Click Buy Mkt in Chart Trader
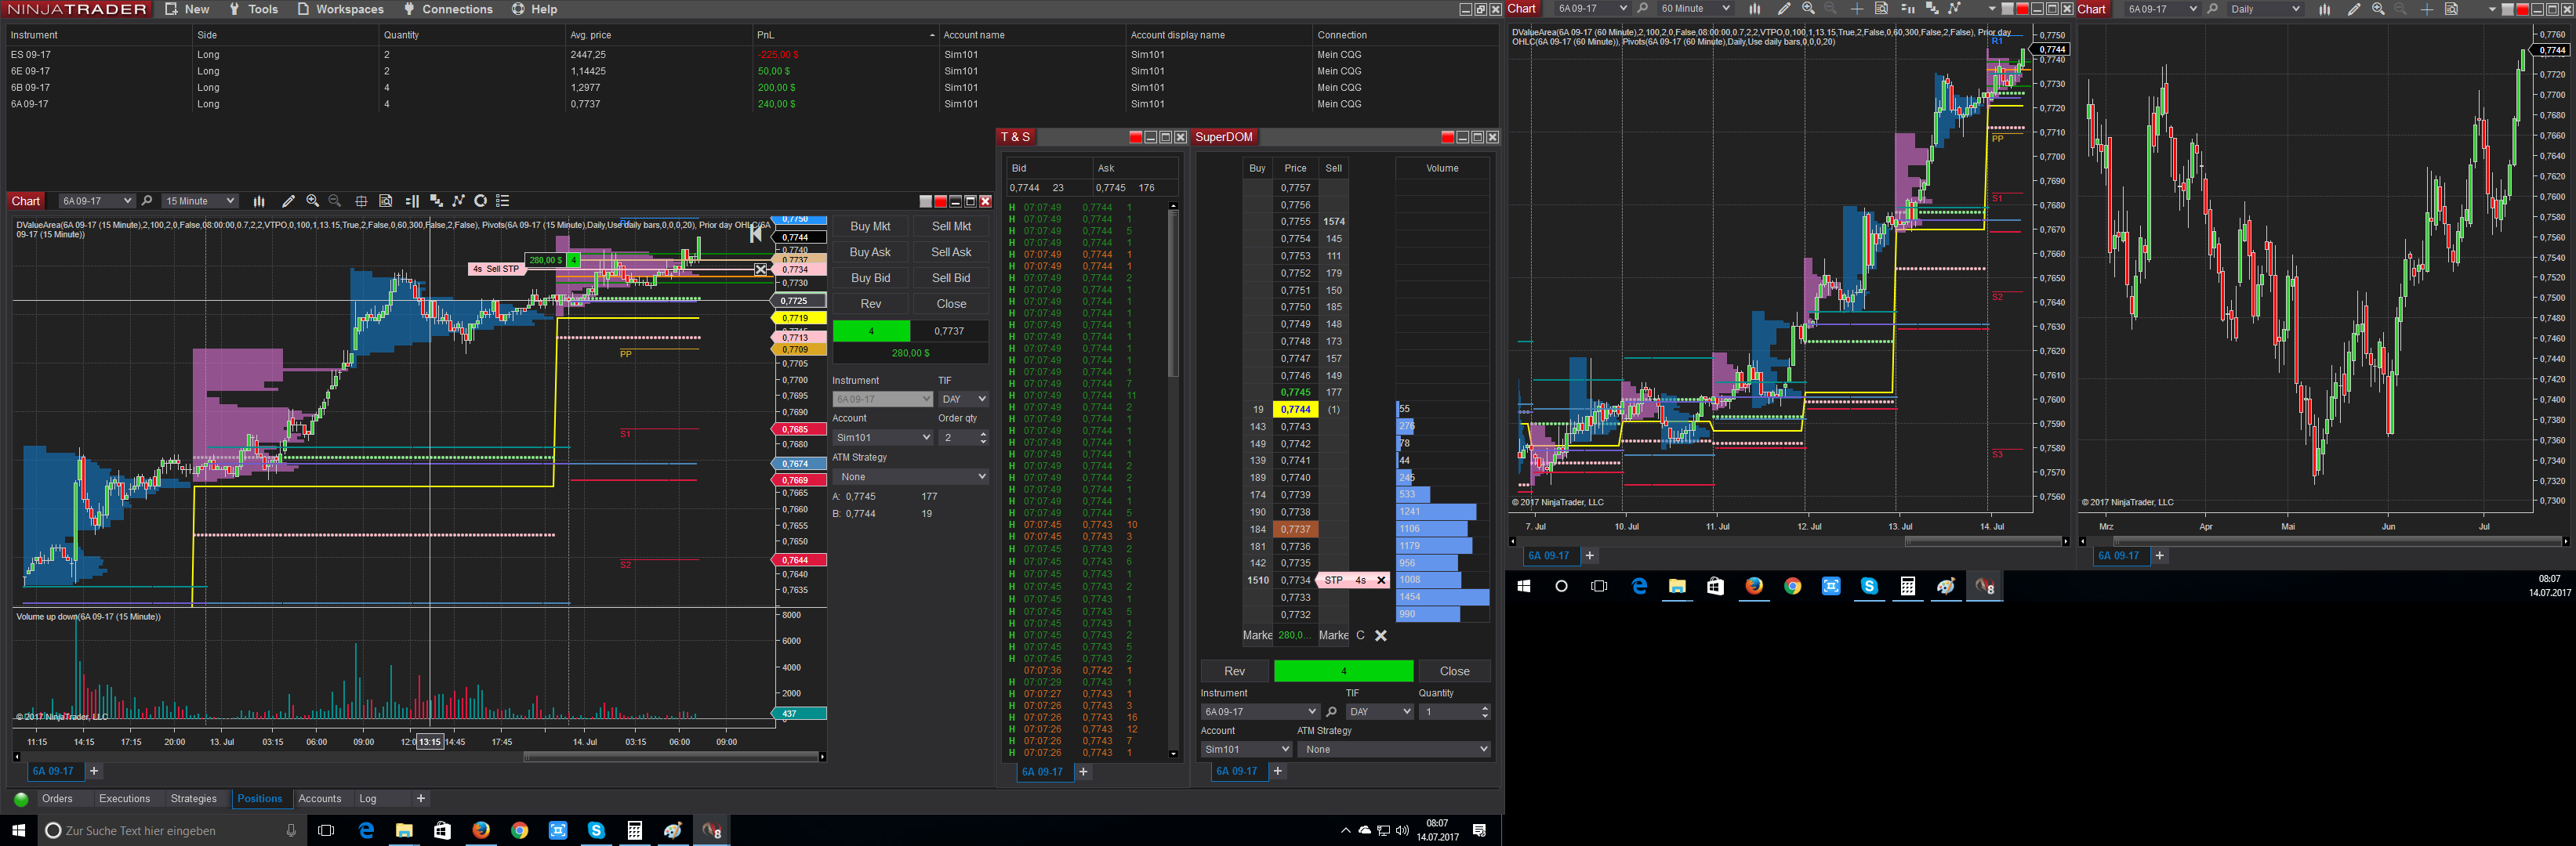 [870, 226]
